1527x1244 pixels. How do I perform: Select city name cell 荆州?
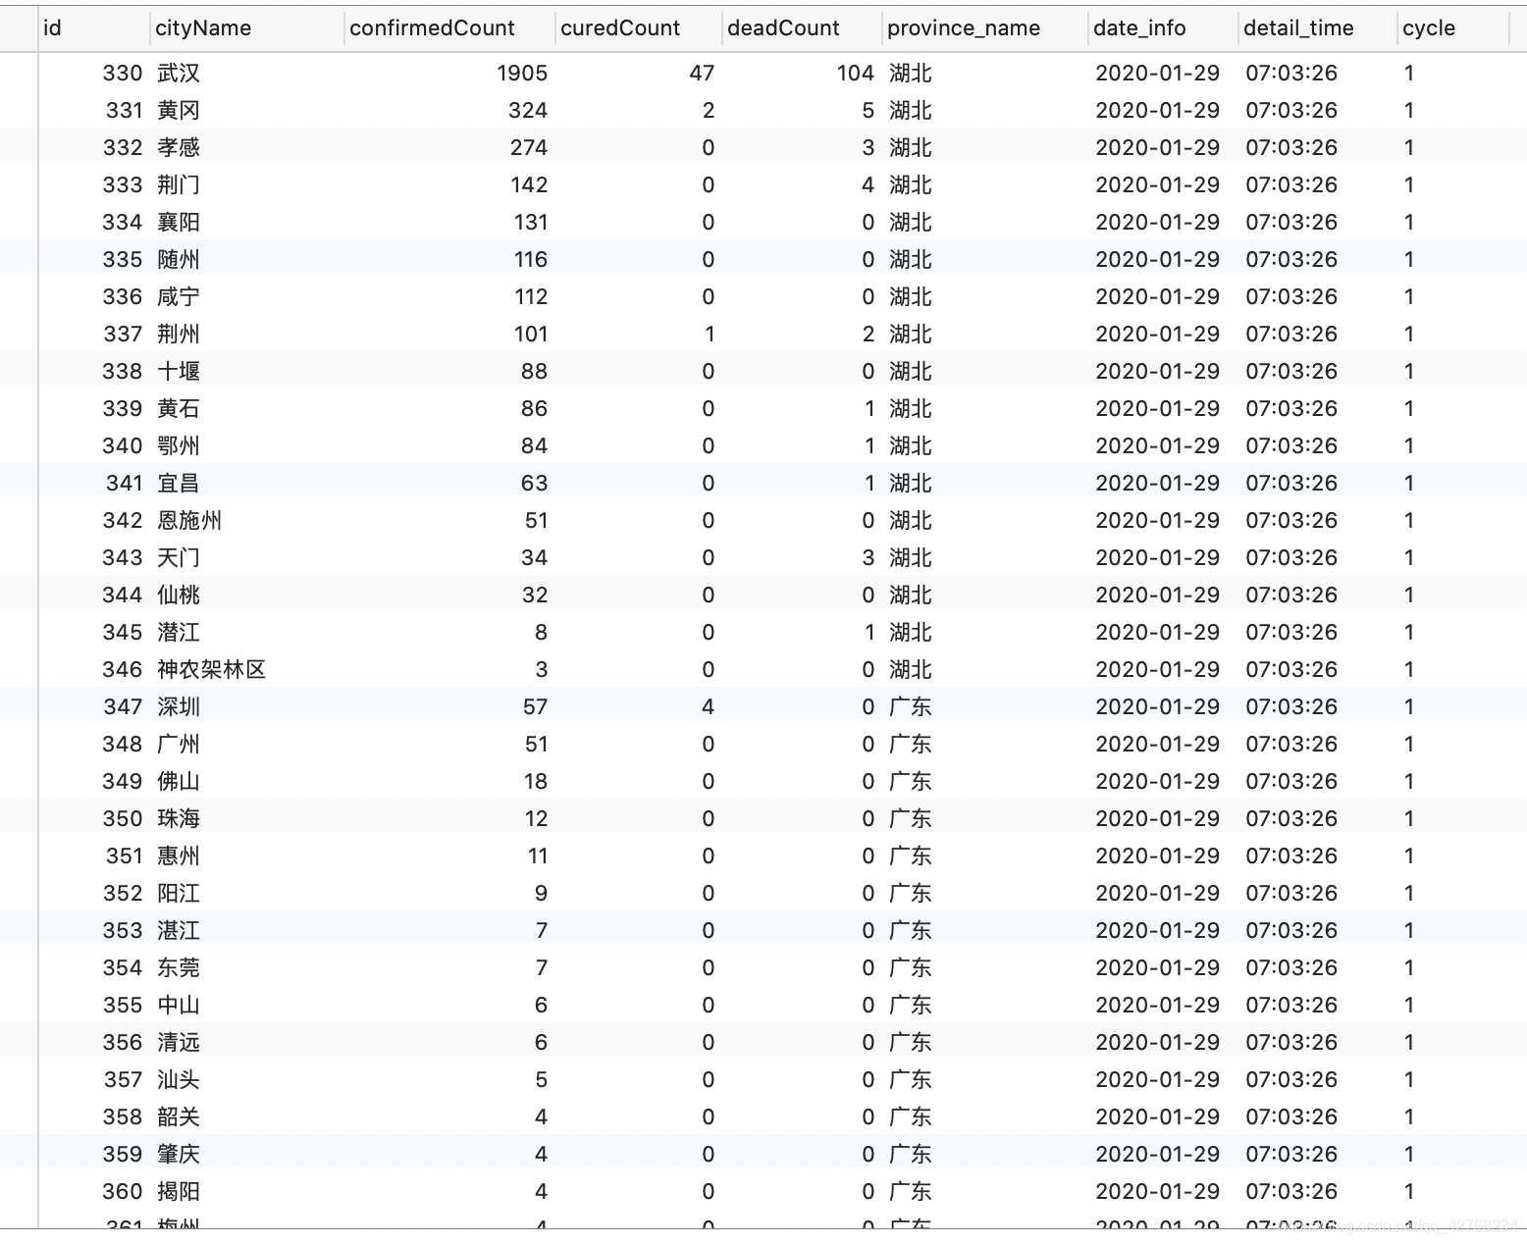pos(179,334)
